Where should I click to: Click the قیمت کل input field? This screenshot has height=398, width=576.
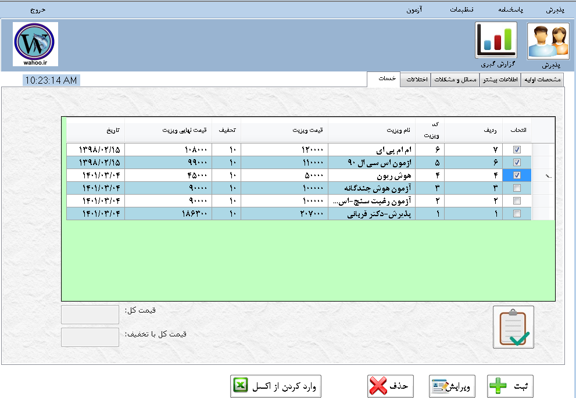pyautogui.click(x=90, y=315)
